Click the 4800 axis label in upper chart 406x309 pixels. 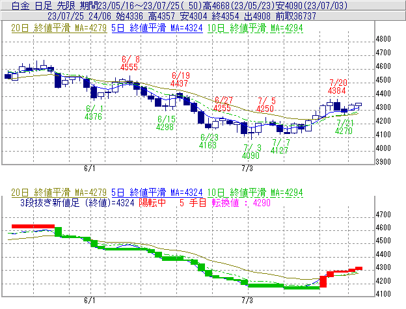[x=383, y=39]
